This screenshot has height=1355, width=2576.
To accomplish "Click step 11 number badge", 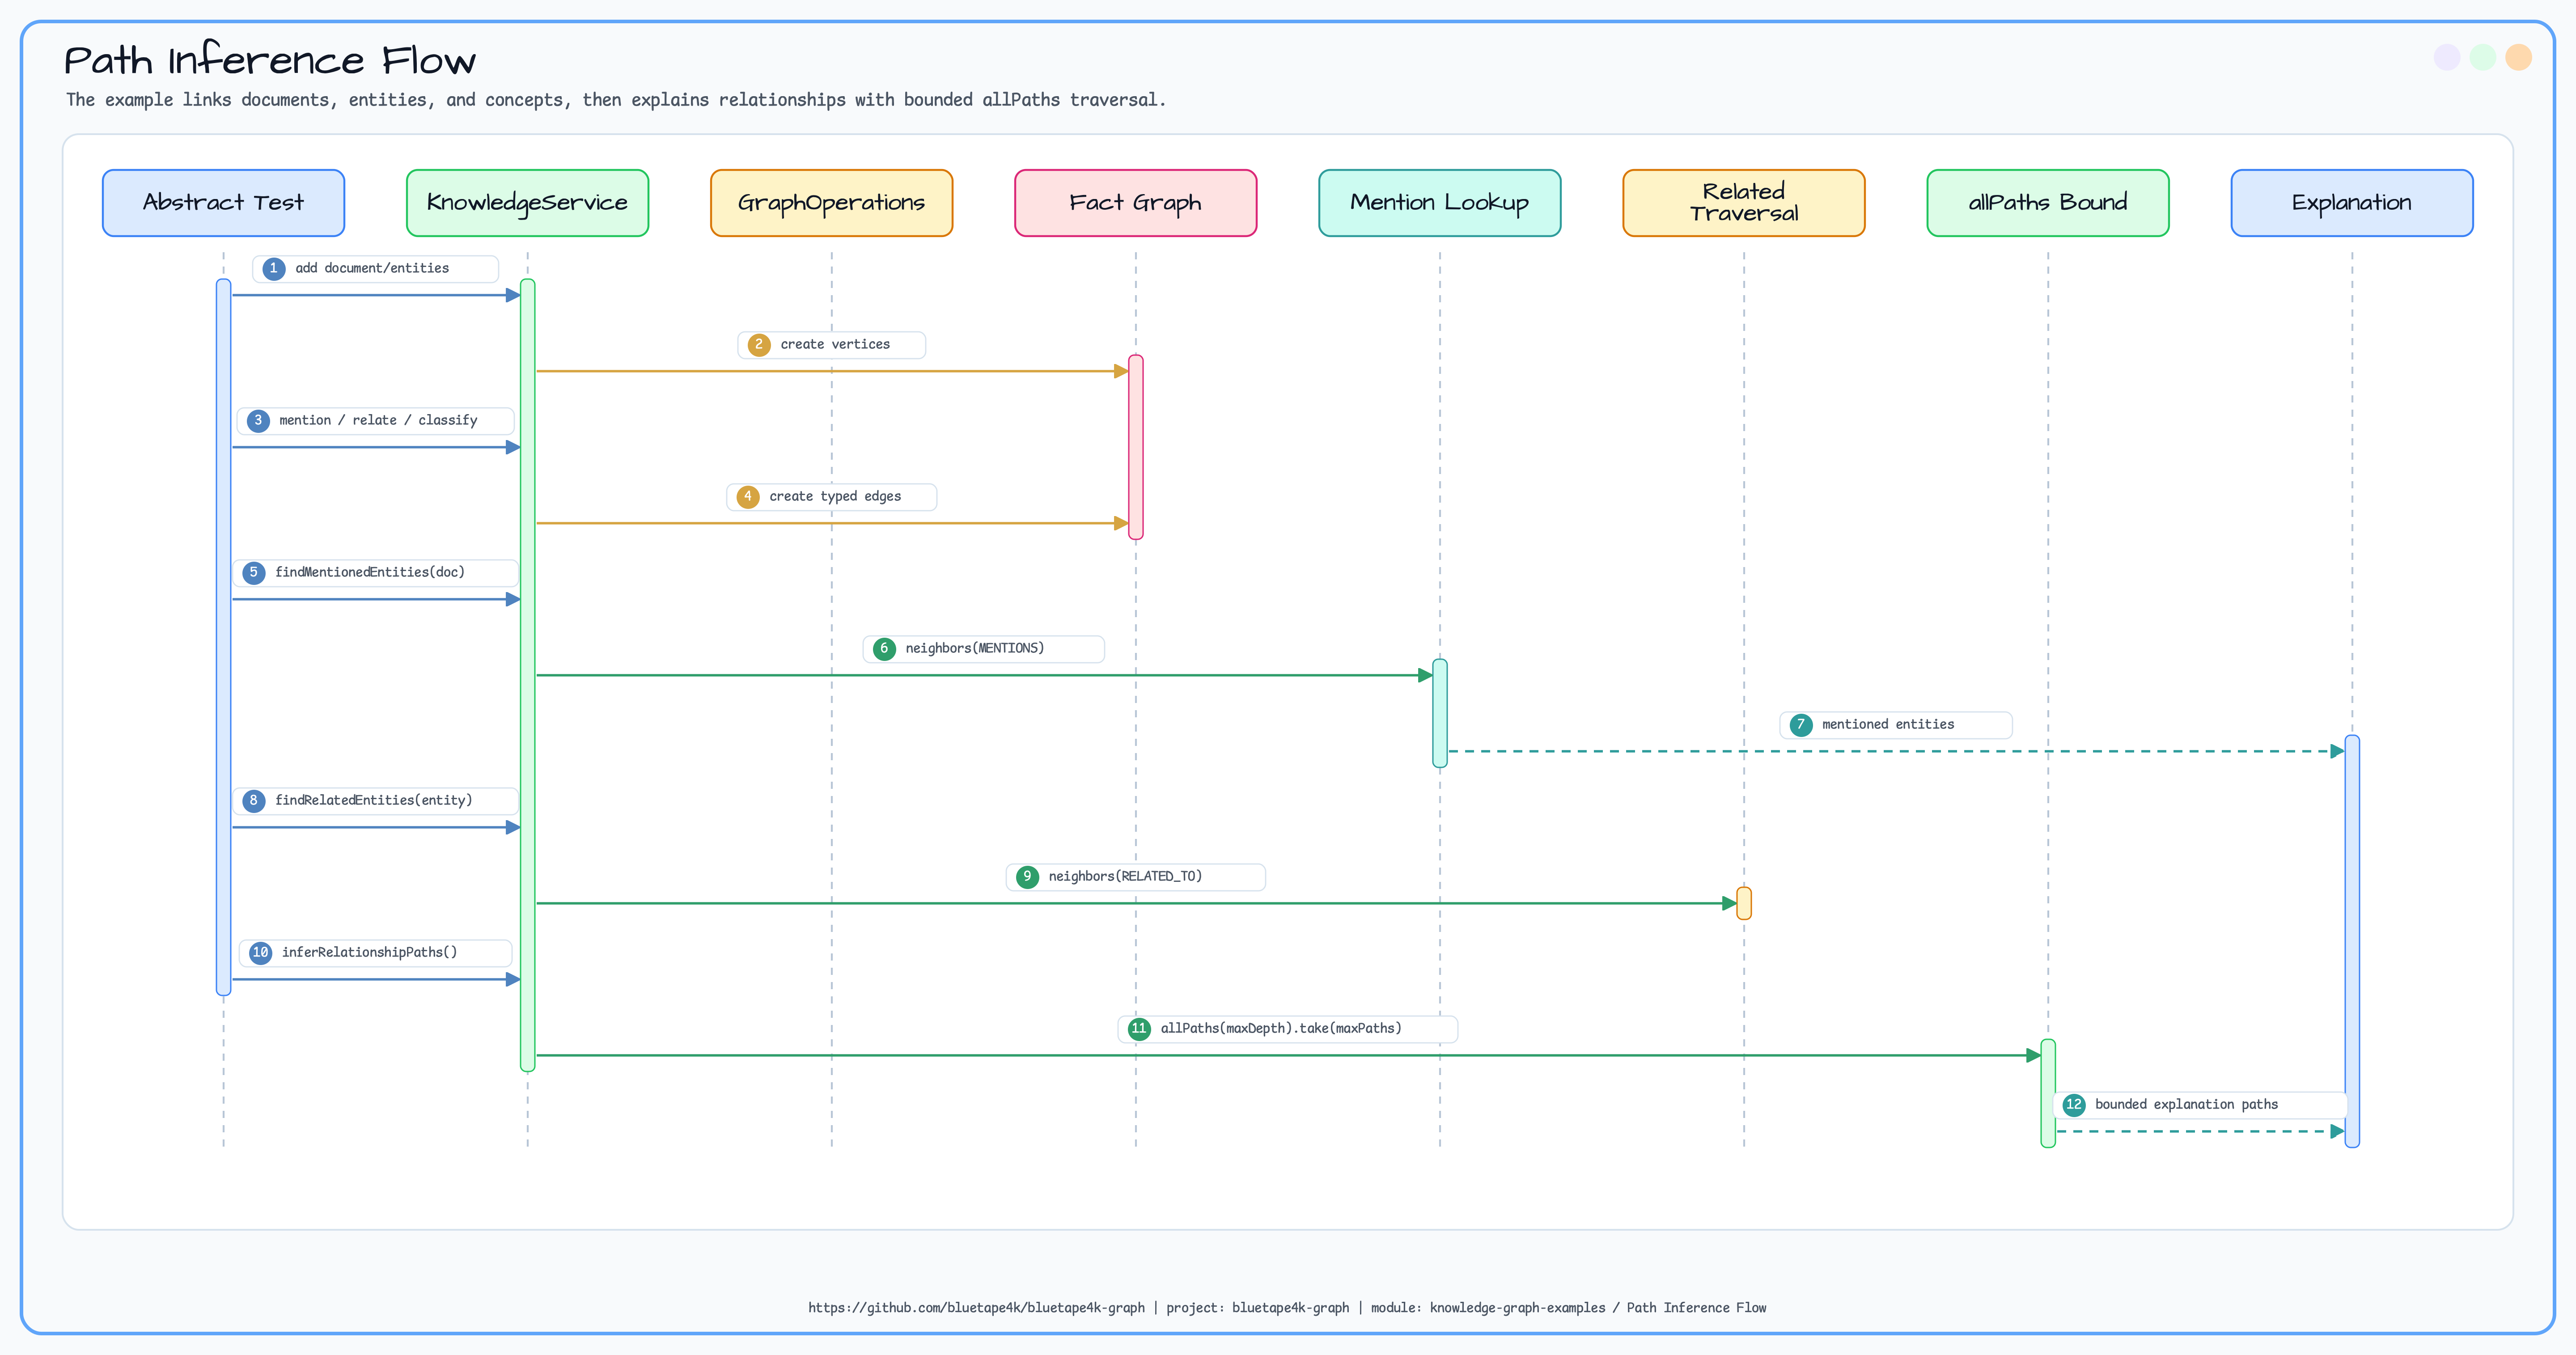I will pyautogui.click(x=1139, y=1029).
